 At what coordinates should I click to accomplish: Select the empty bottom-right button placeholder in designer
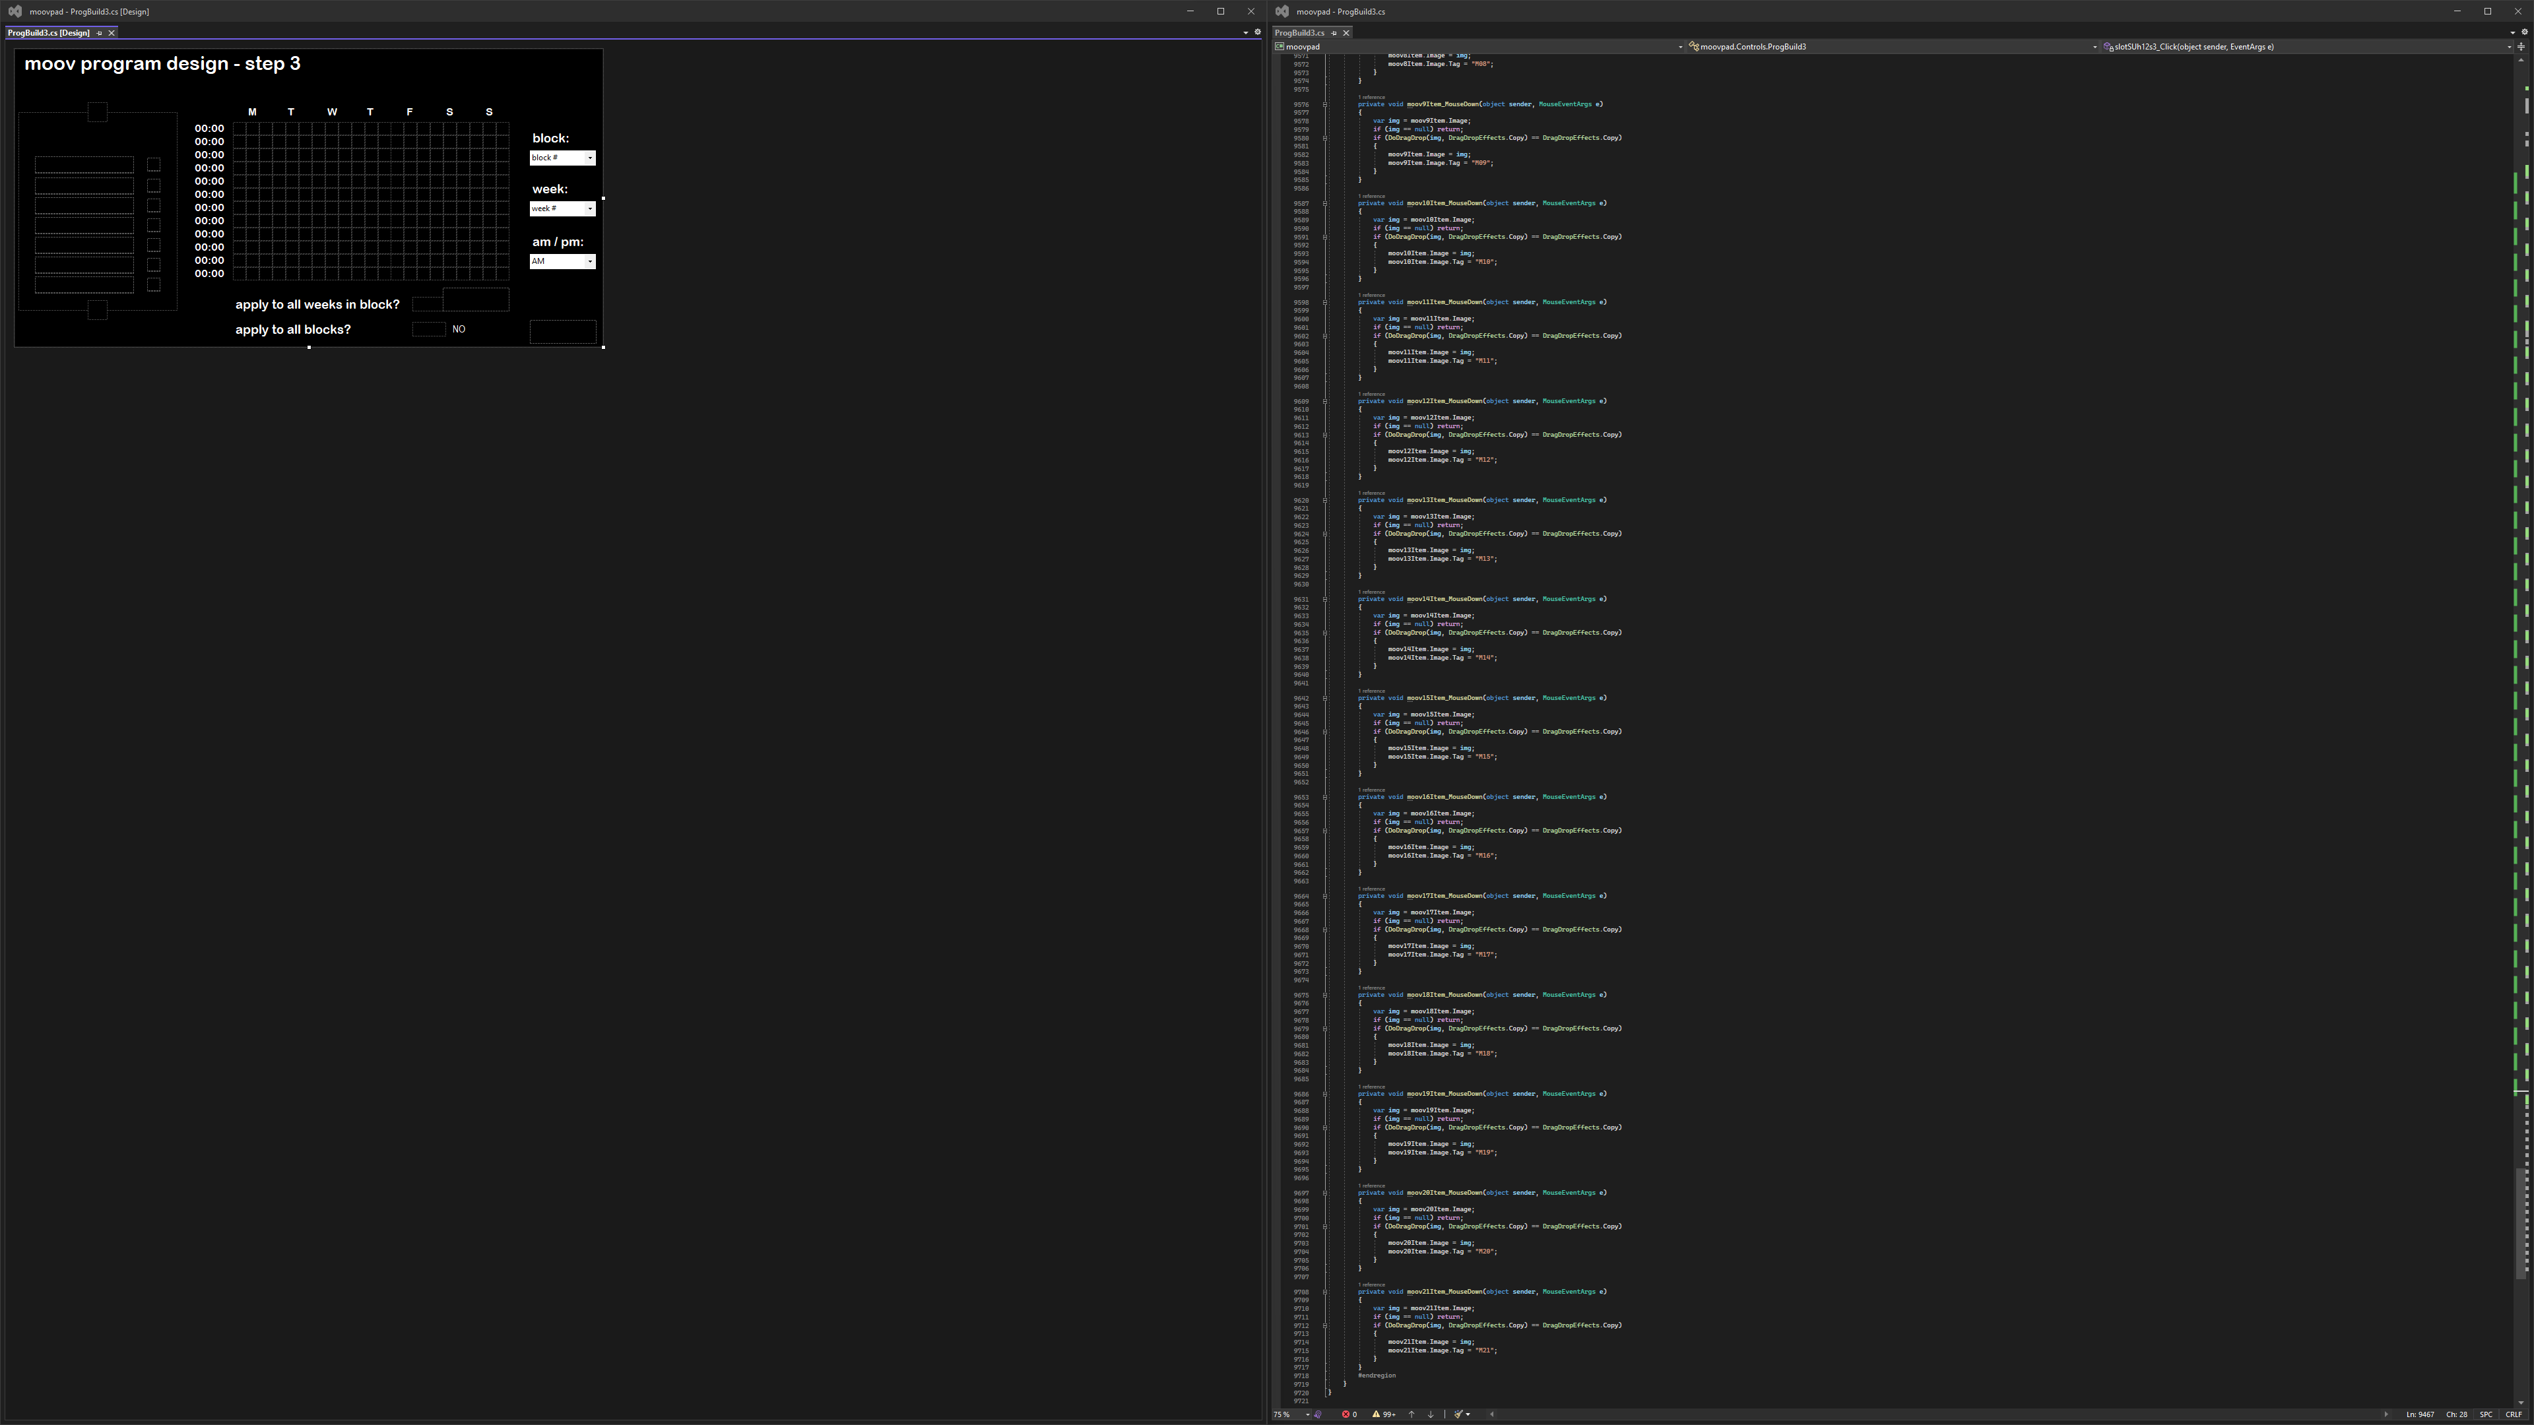coord(563,332)
